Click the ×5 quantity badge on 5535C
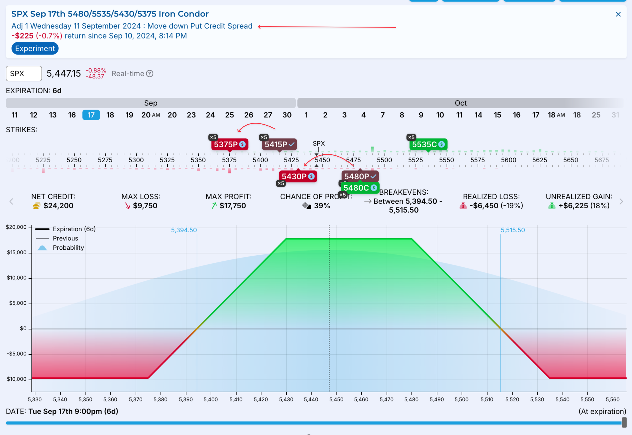This screenshot has height=435, width=632. 411,137
